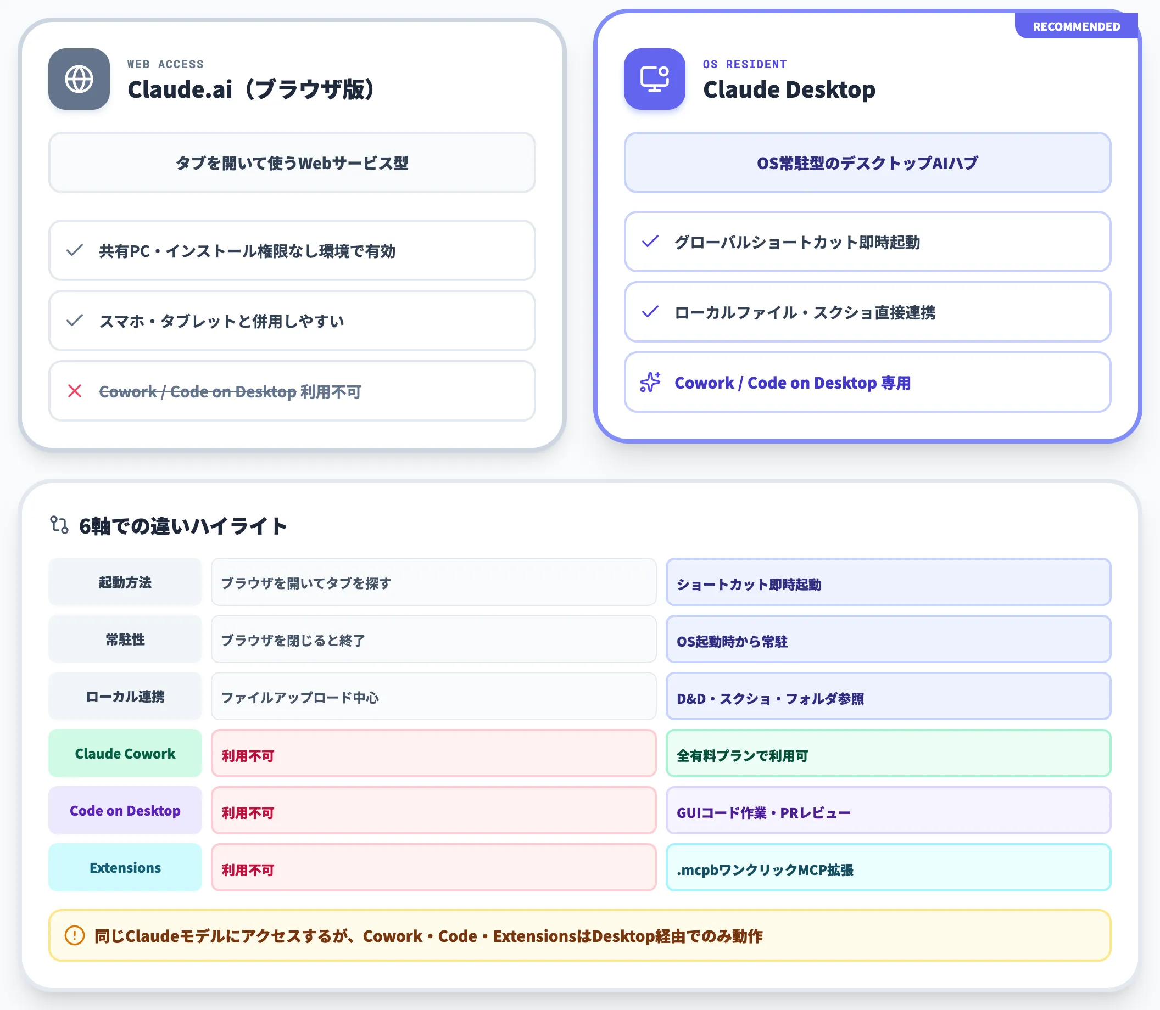
Task: Click the warning circle icon in the yellow notice
Action: click(x=75, y=935)
